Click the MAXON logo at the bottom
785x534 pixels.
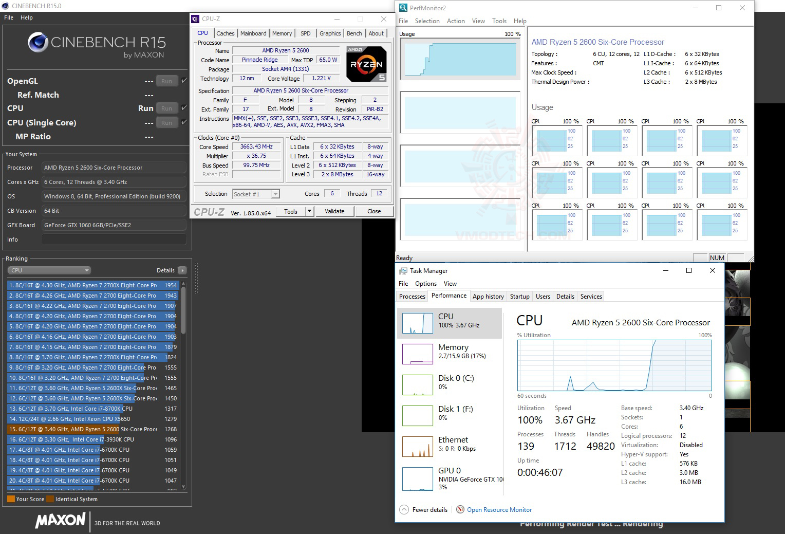(x=60, y=520)
